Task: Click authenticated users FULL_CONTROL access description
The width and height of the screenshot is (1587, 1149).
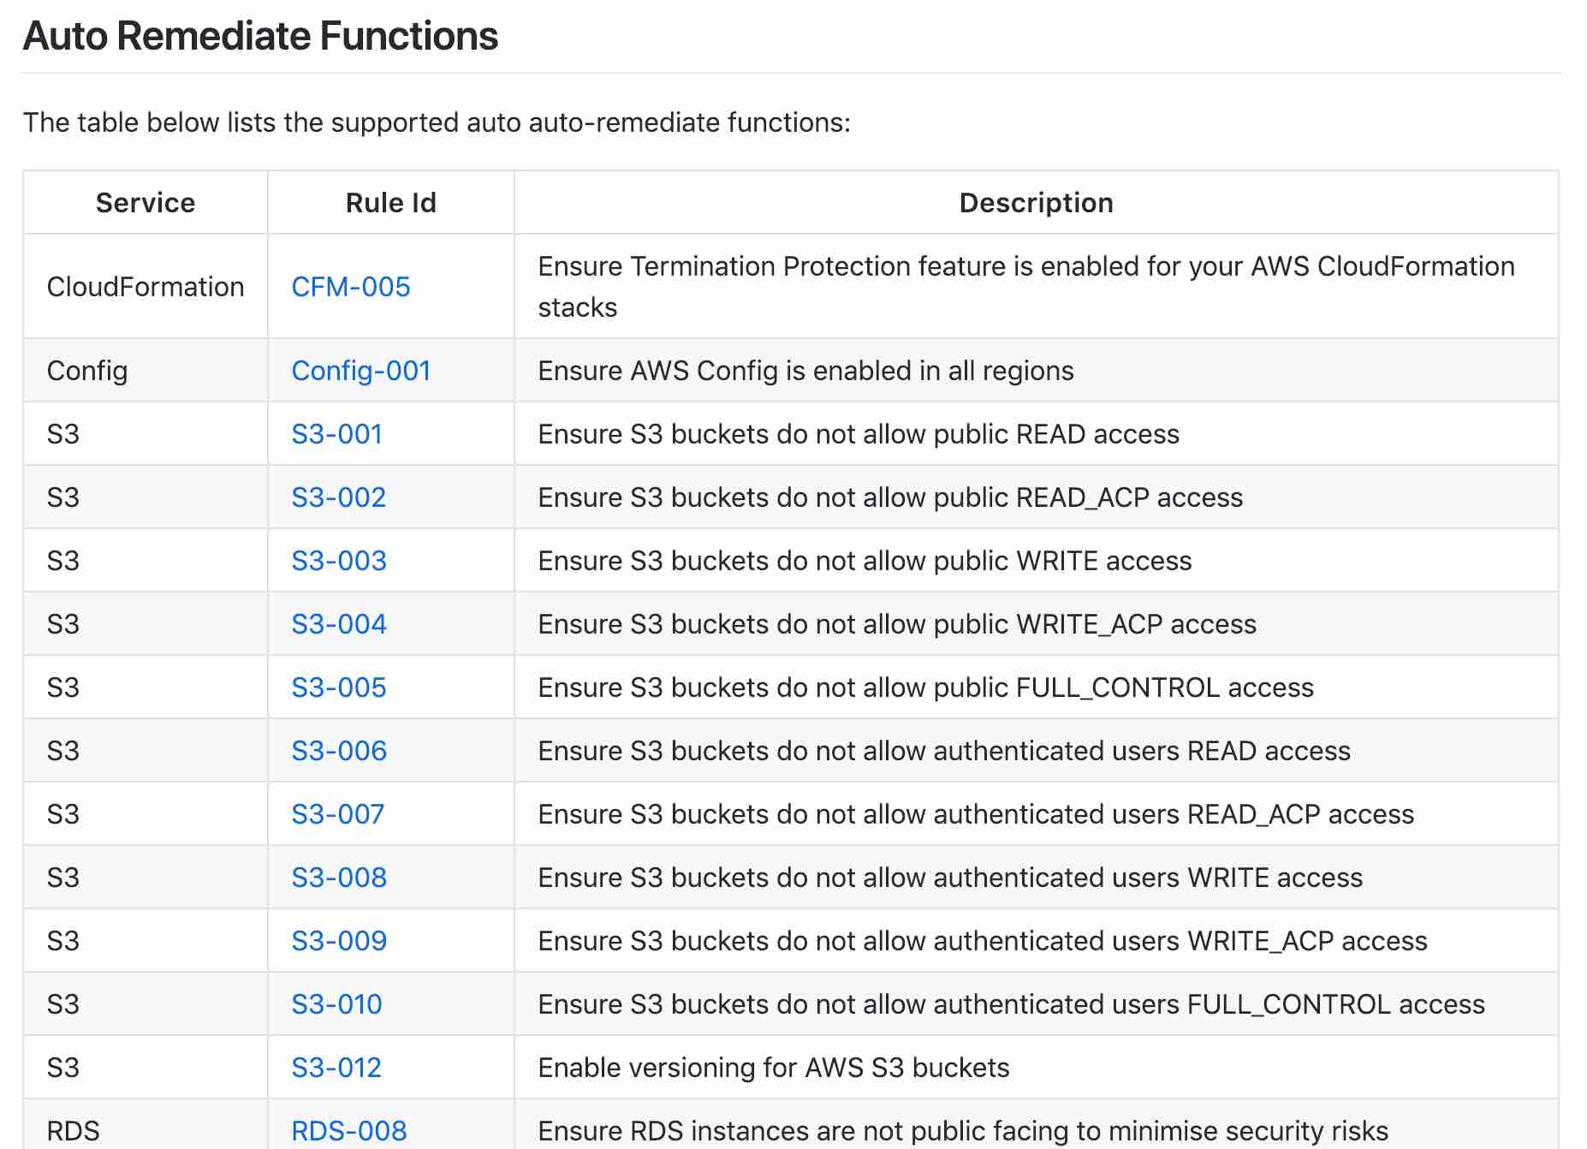Action: 1011,1004
